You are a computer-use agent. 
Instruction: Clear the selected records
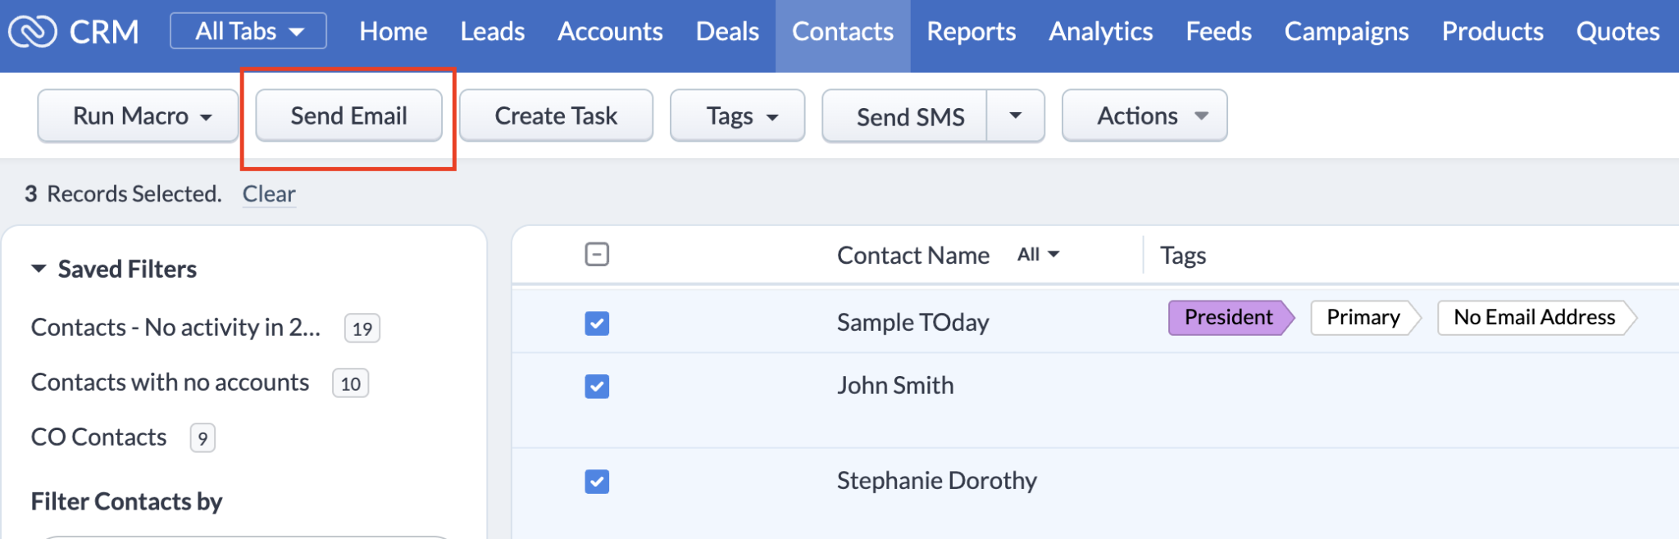269,194
